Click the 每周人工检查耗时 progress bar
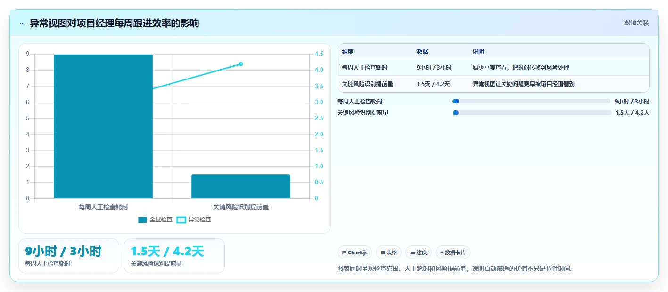 pos(531,101)
